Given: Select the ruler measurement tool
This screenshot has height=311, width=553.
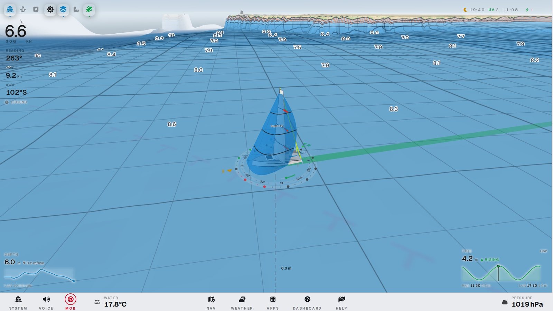Looking at the screenshot, I should click(x=76, y=9).
